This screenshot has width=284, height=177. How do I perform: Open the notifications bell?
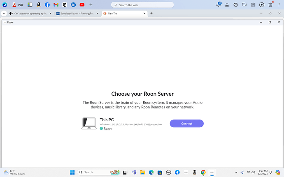tap(270, 172)
